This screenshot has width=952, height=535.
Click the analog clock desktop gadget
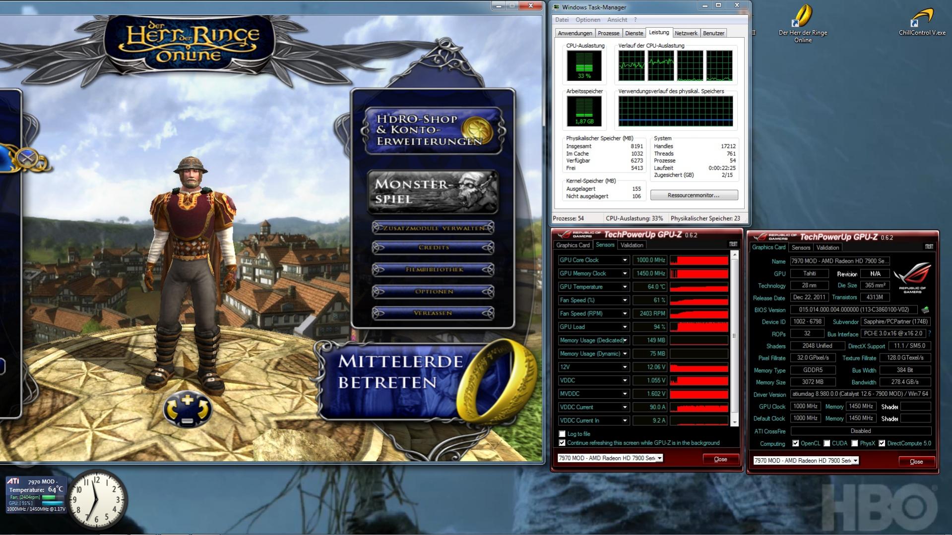point(98,499)
